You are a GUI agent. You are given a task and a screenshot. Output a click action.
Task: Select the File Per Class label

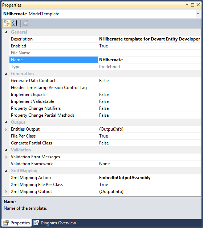pyautogui.click(x=23, y=136)
